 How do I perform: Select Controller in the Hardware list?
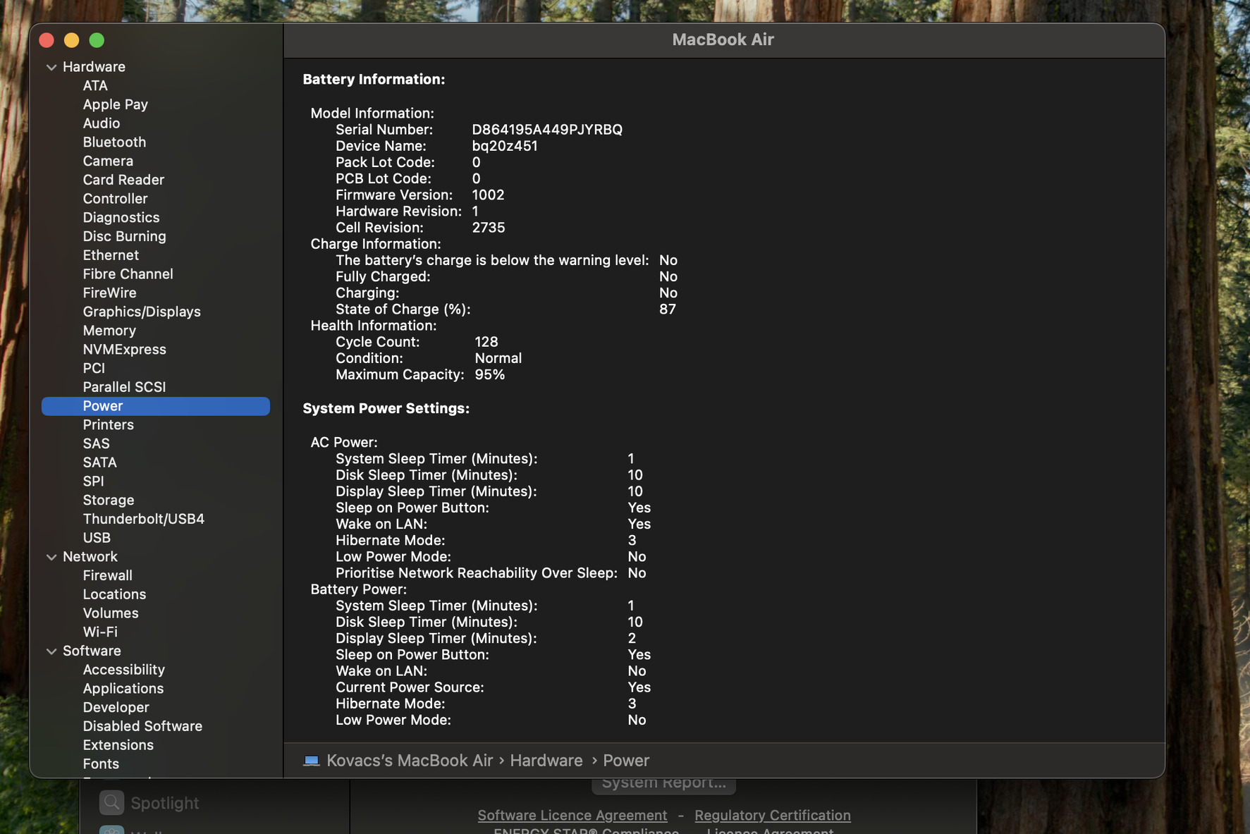[x=116, y=199]
